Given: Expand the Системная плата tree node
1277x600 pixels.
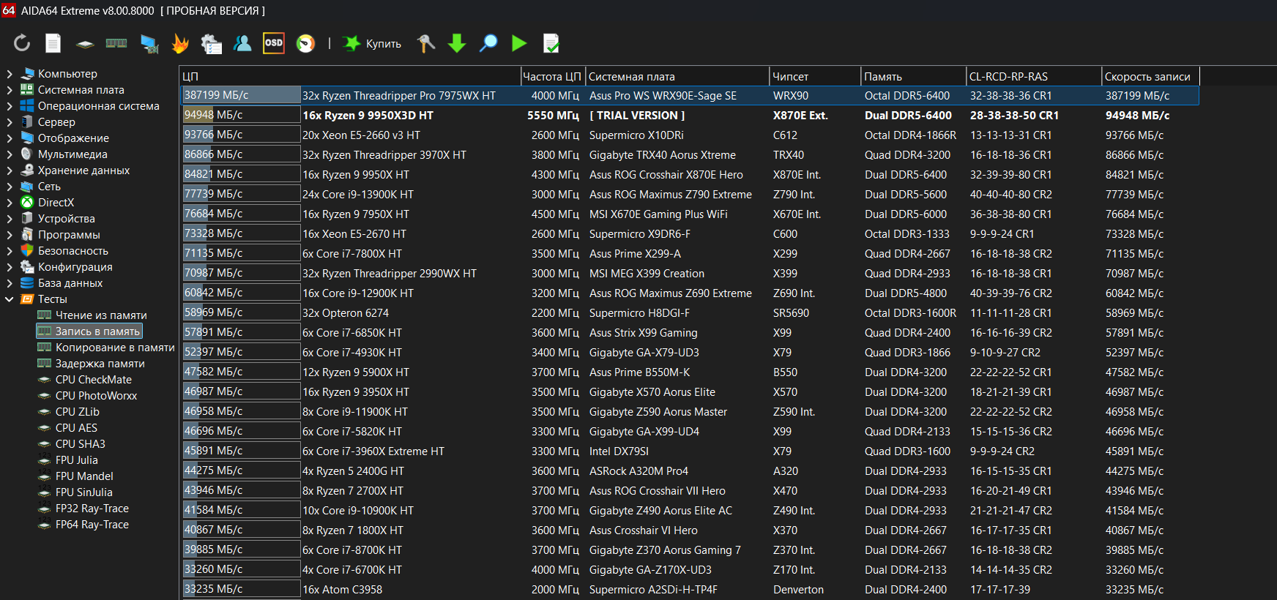Looking at the screenshot, I should coord(10,90).
